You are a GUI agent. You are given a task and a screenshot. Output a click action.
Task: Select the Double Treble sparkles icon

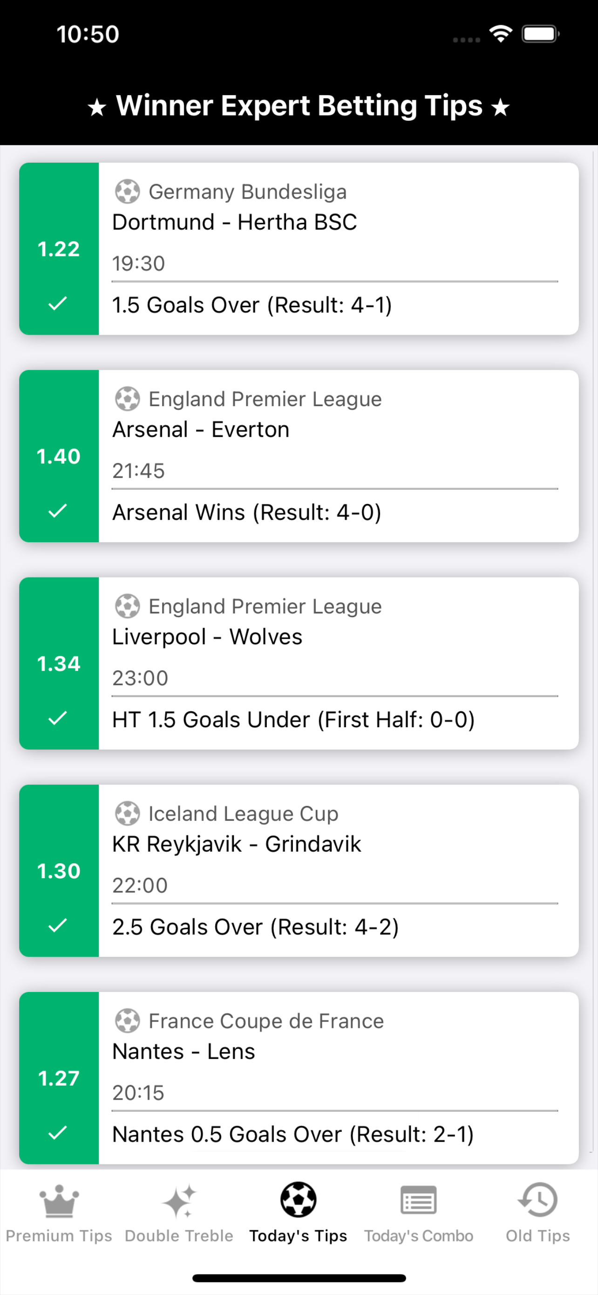179,1200
